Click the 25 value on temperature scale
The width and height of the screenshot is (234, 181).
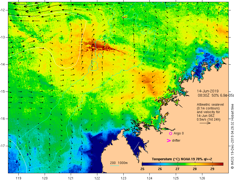pos(142,169)
